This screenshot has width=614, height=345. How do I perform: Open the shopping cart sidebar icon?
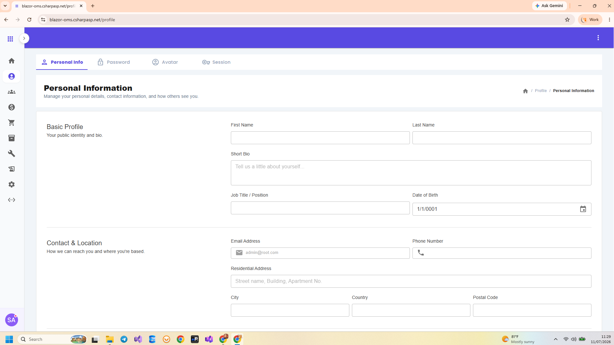pos(12,123)
